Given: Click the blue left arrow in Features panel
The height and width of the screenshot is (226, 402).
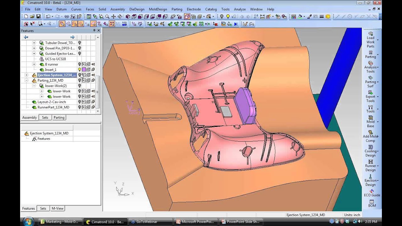Looking at the screenshot, I should pyautogui.click(x=26, y=37).
